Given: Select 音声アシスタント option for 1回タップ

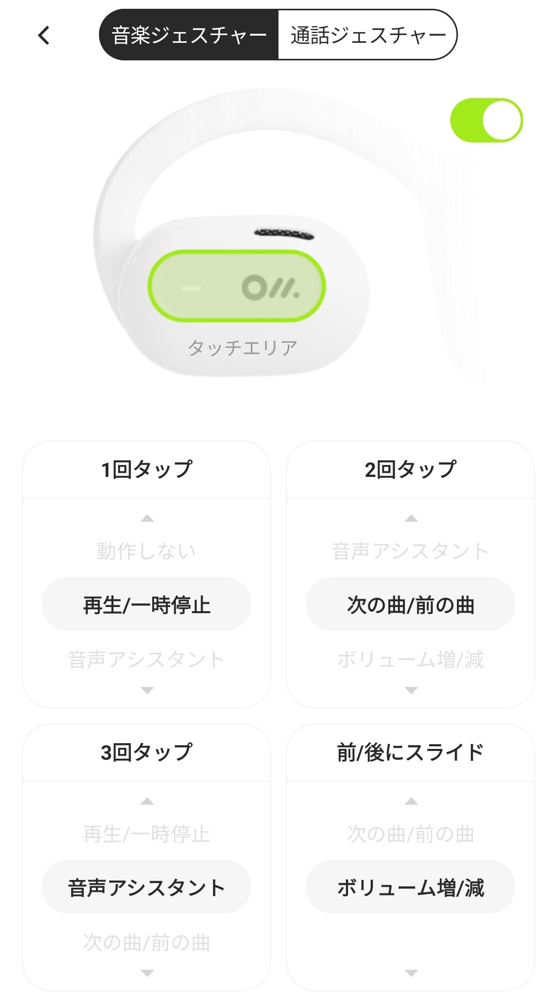Looking at the screenshot, I should [146, 660].
